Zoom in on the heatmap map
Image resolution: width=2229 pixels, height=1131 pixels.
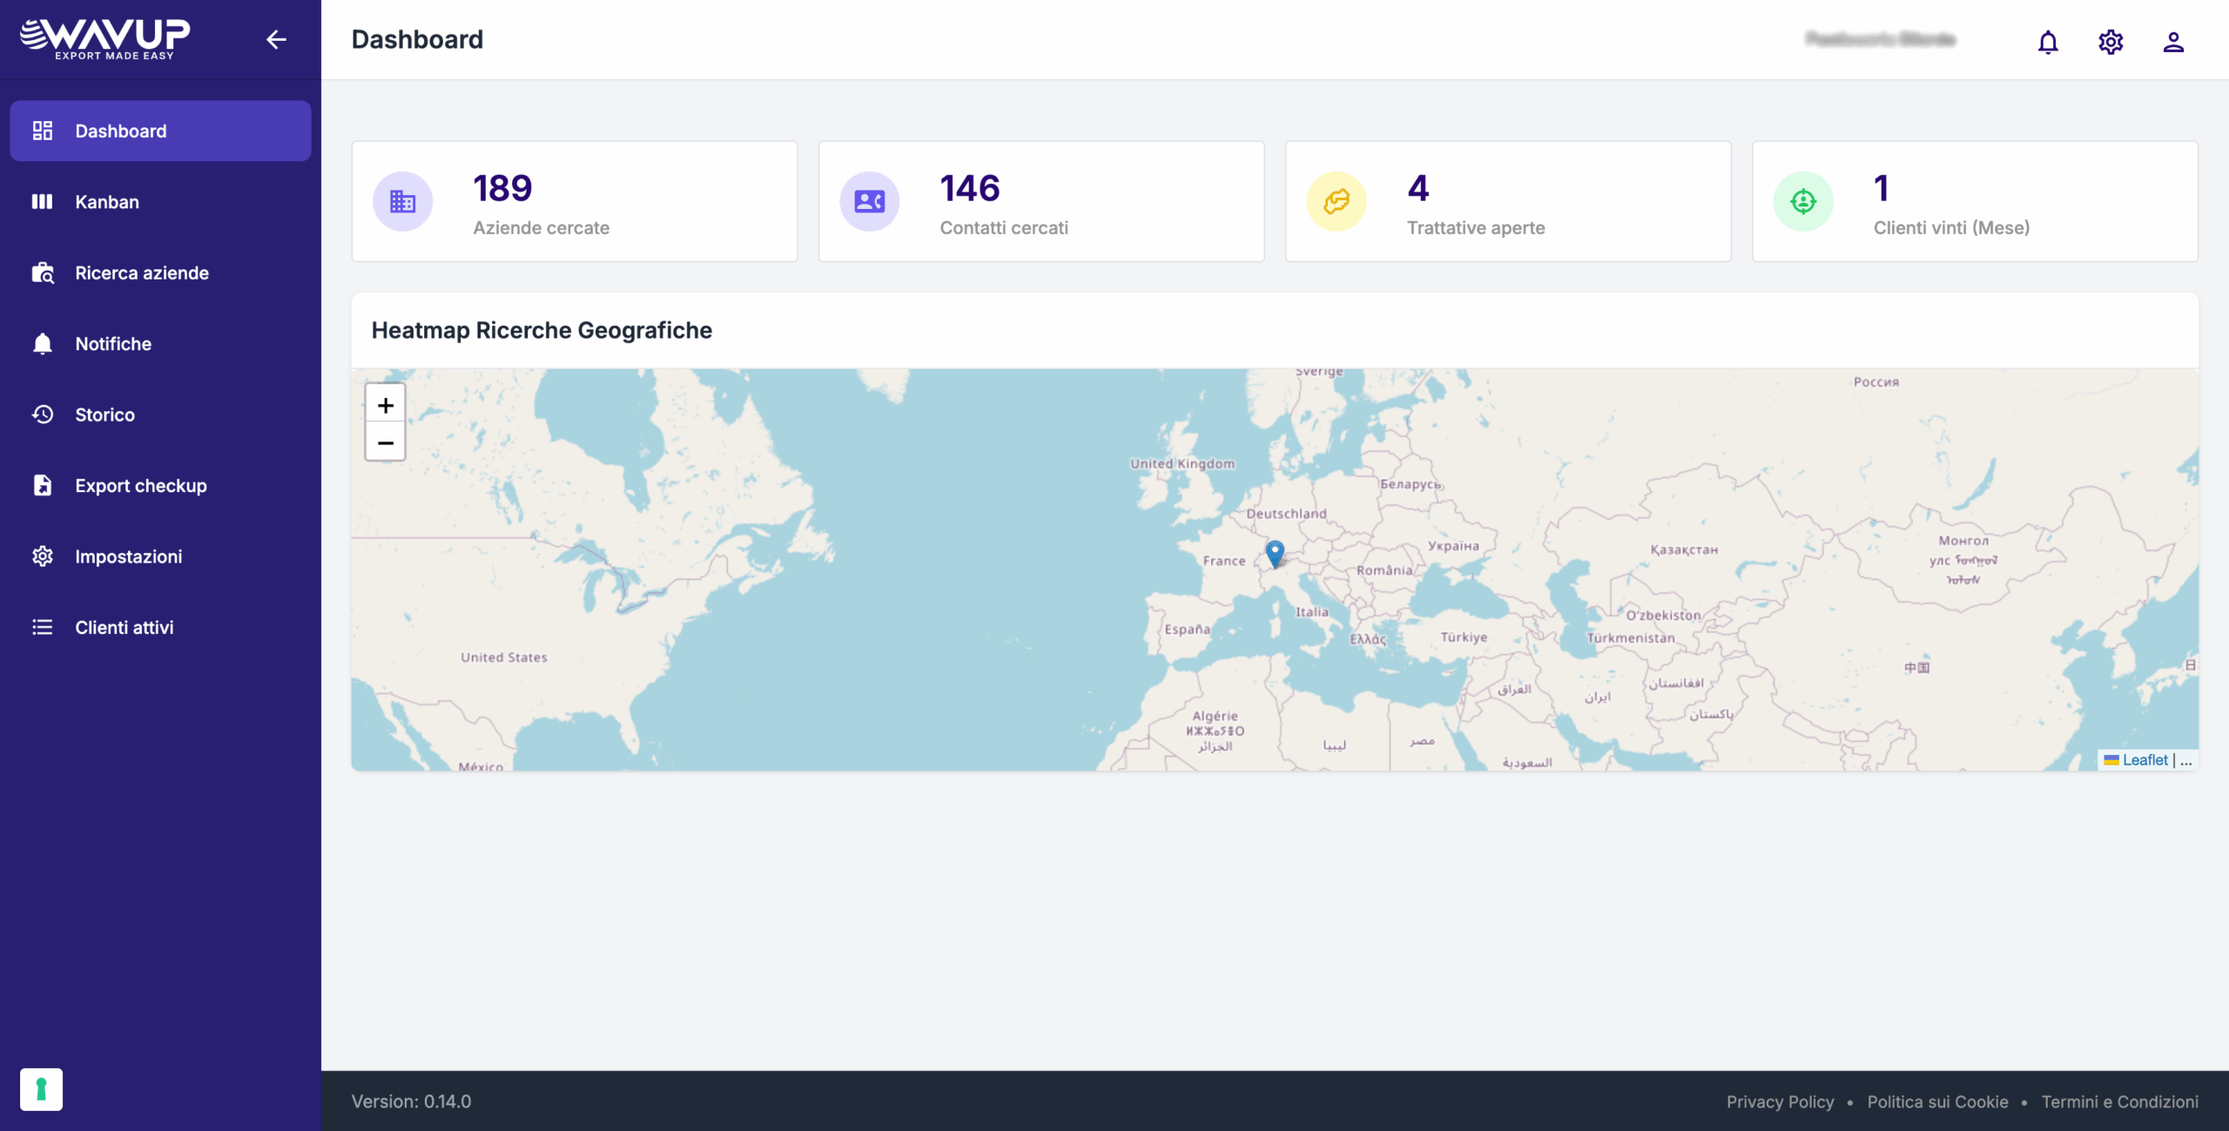(385, 405)
